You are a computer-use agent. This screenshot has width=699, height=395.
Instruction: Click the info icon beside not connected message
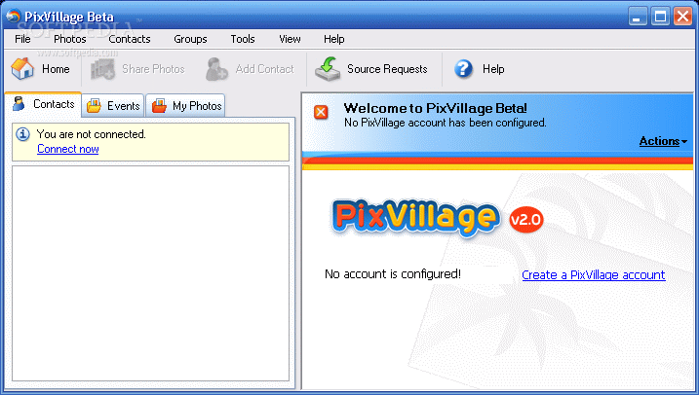click(x=22, y=134)
